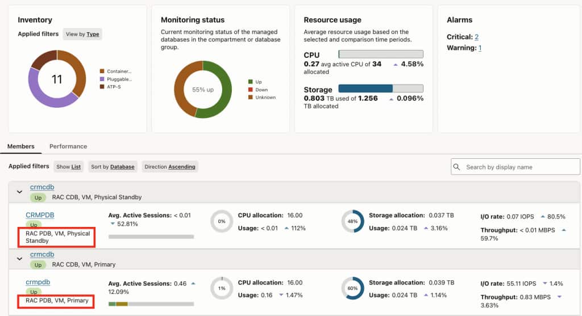The height and width of the screenshot is (316, 582).
Task: Click crmpdb 1% CPU allocation gauge
Action: tap(222, 288)
